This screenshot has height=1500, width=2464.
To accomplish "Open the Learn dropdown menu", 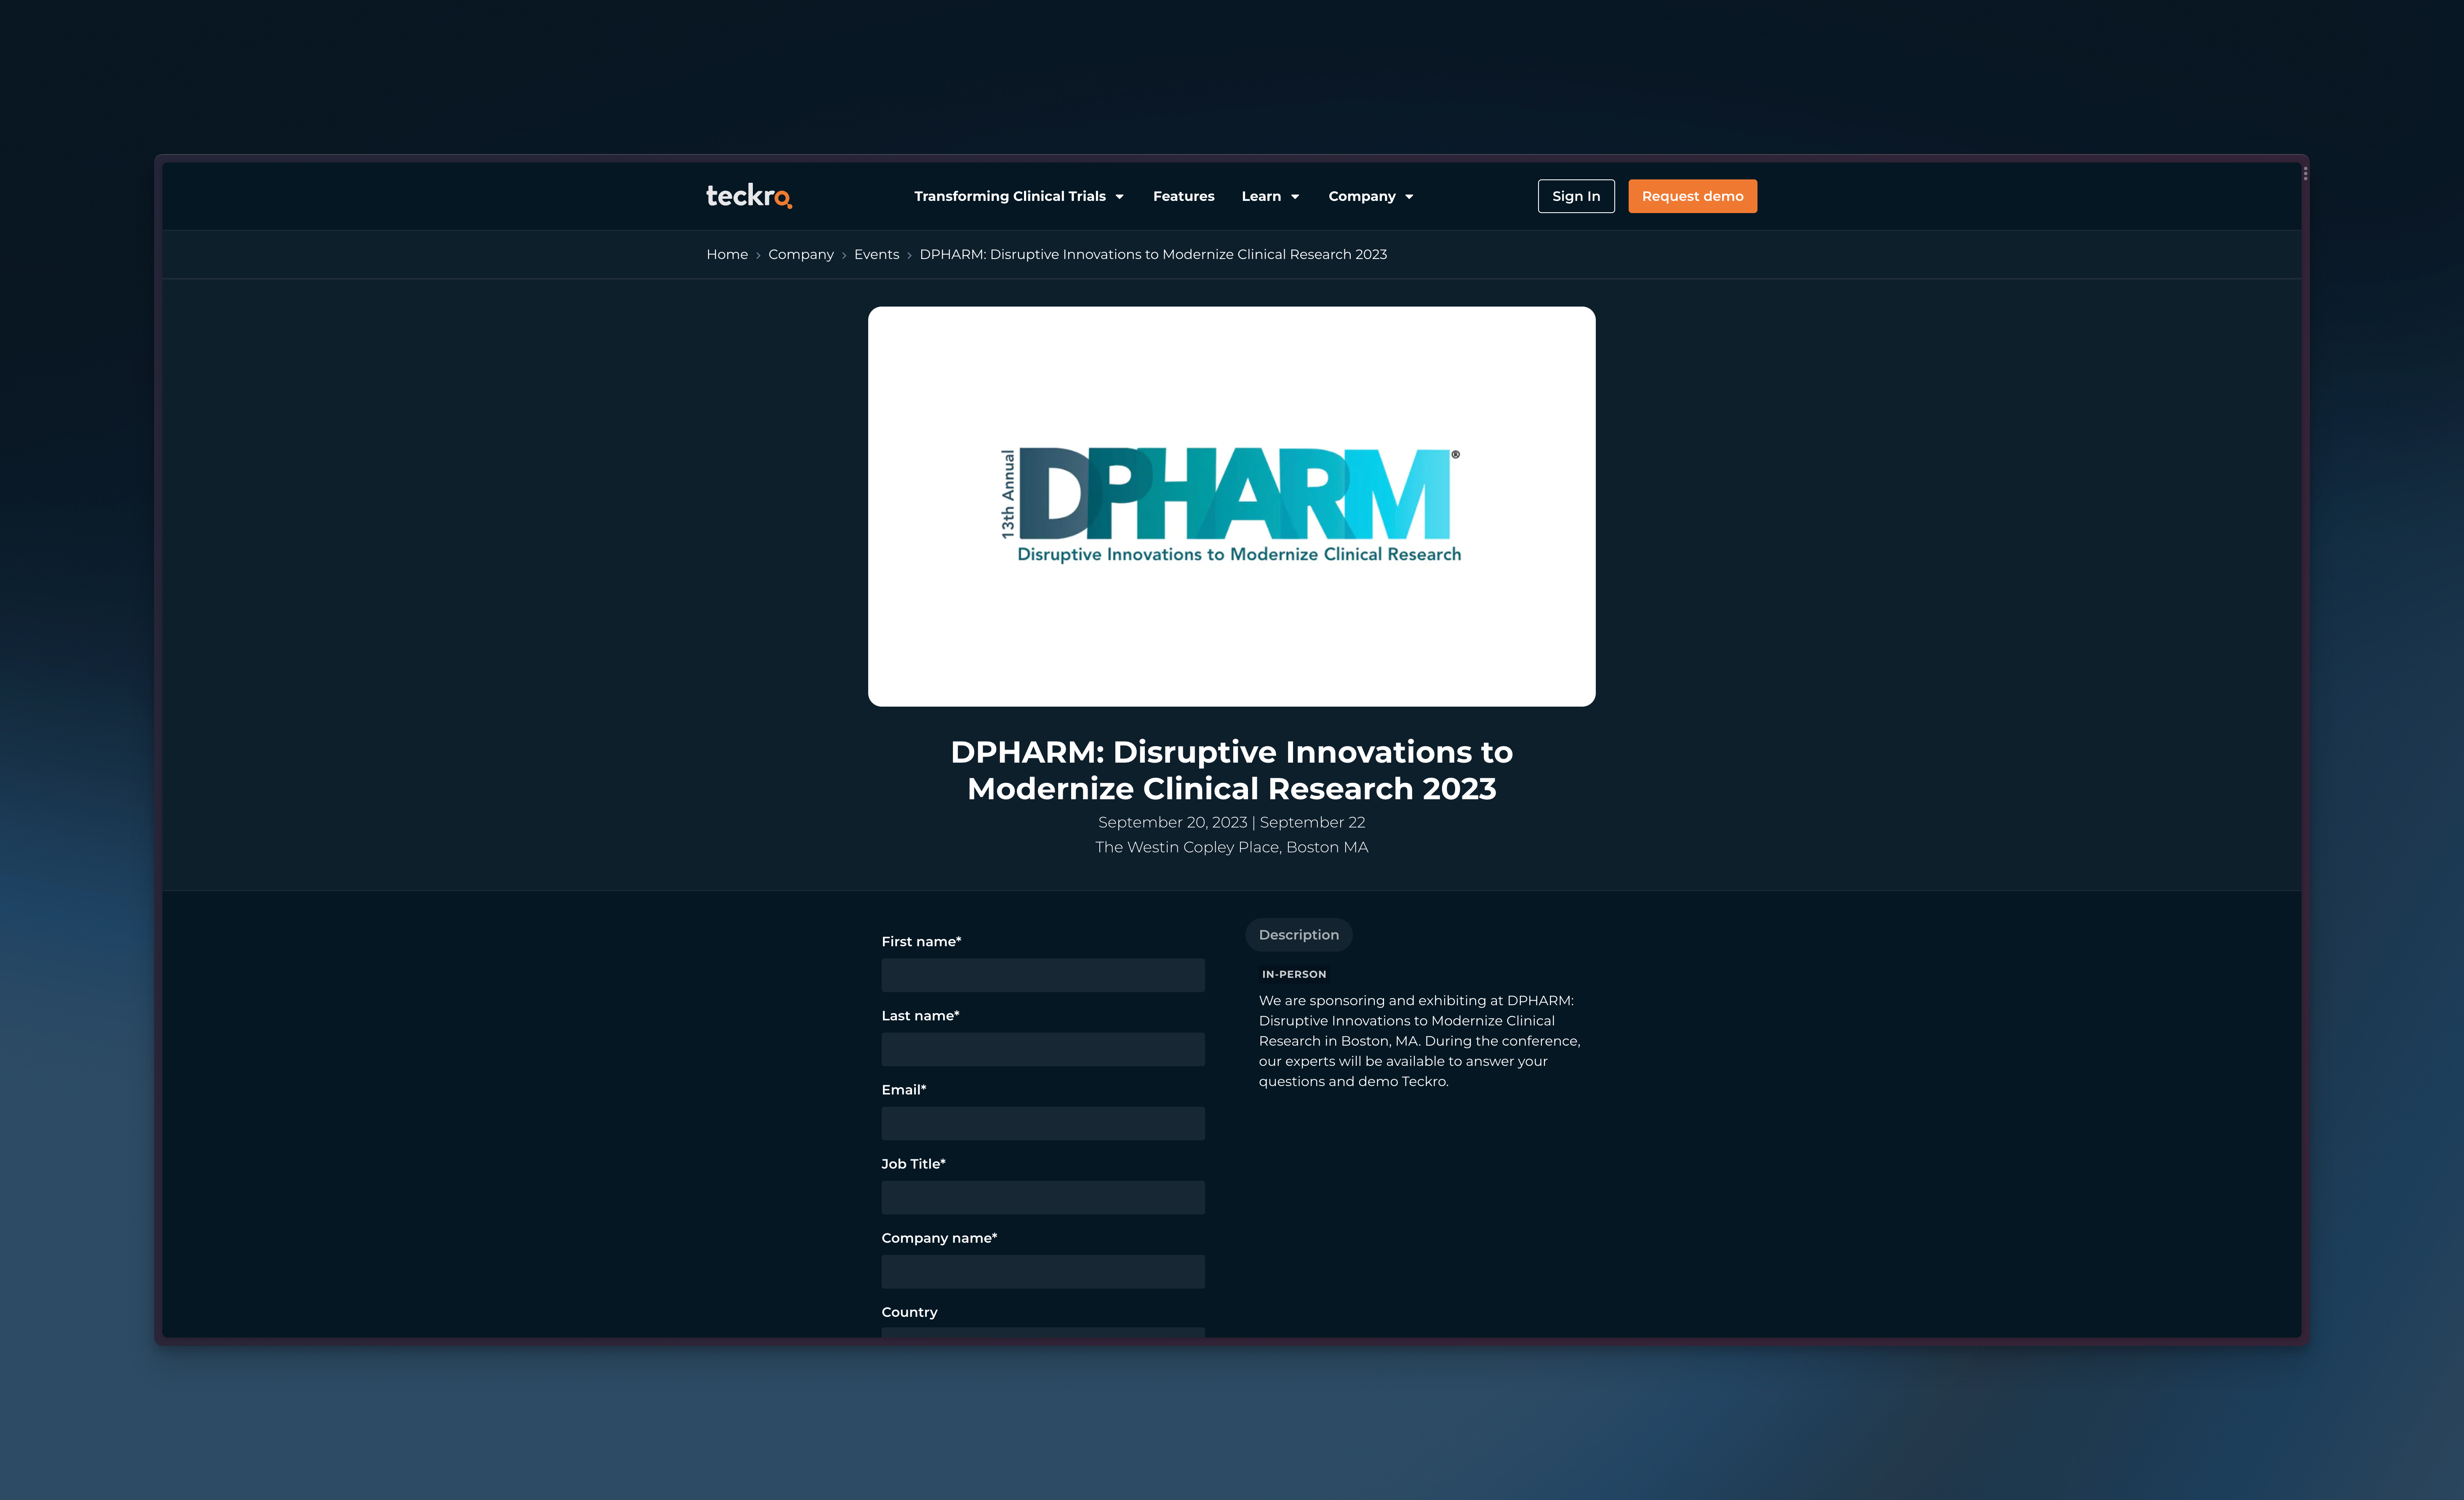I will (1270, 196).
